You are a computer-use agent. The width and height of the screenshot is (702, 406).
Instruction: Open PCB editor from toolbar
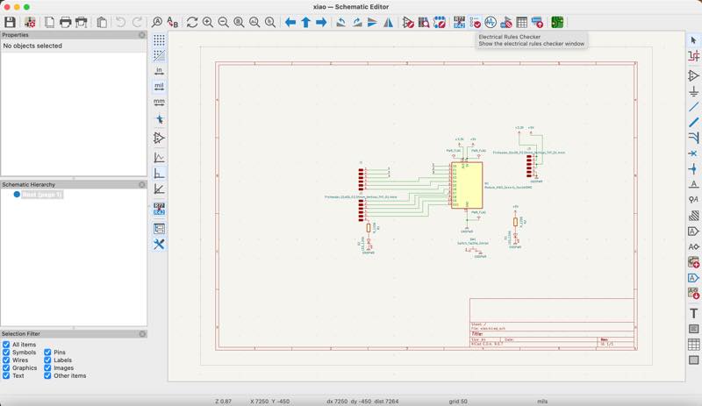point(556,22)
